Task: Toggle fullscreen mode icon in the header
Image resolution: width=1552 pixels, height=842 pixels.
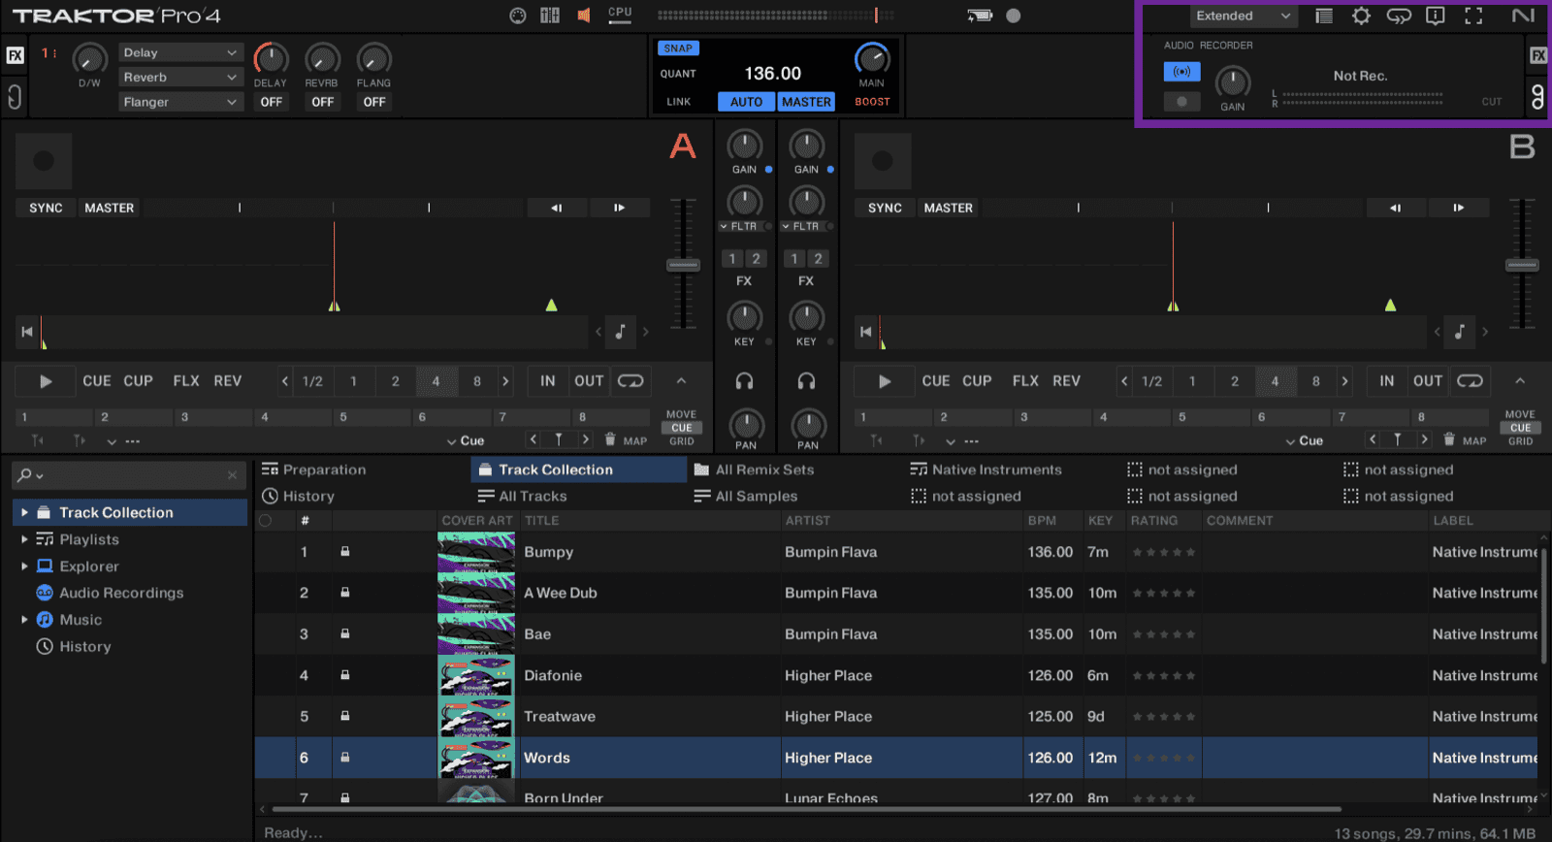Action: point(1473,16)
